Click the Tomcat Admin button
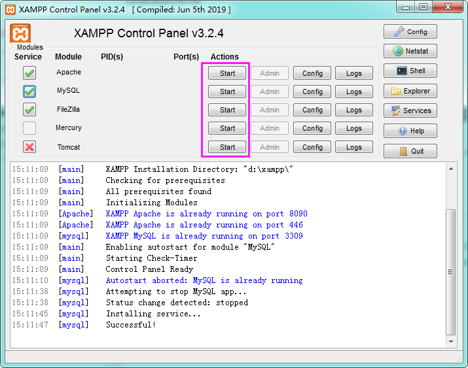Image resolution: width=468 pixels, height=368 pixels. click(270, 147)
